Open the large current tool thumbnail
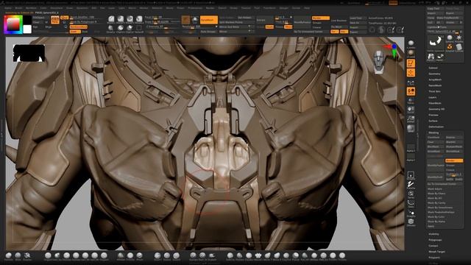This screenshot has height=265, width=471. [435, 43]
